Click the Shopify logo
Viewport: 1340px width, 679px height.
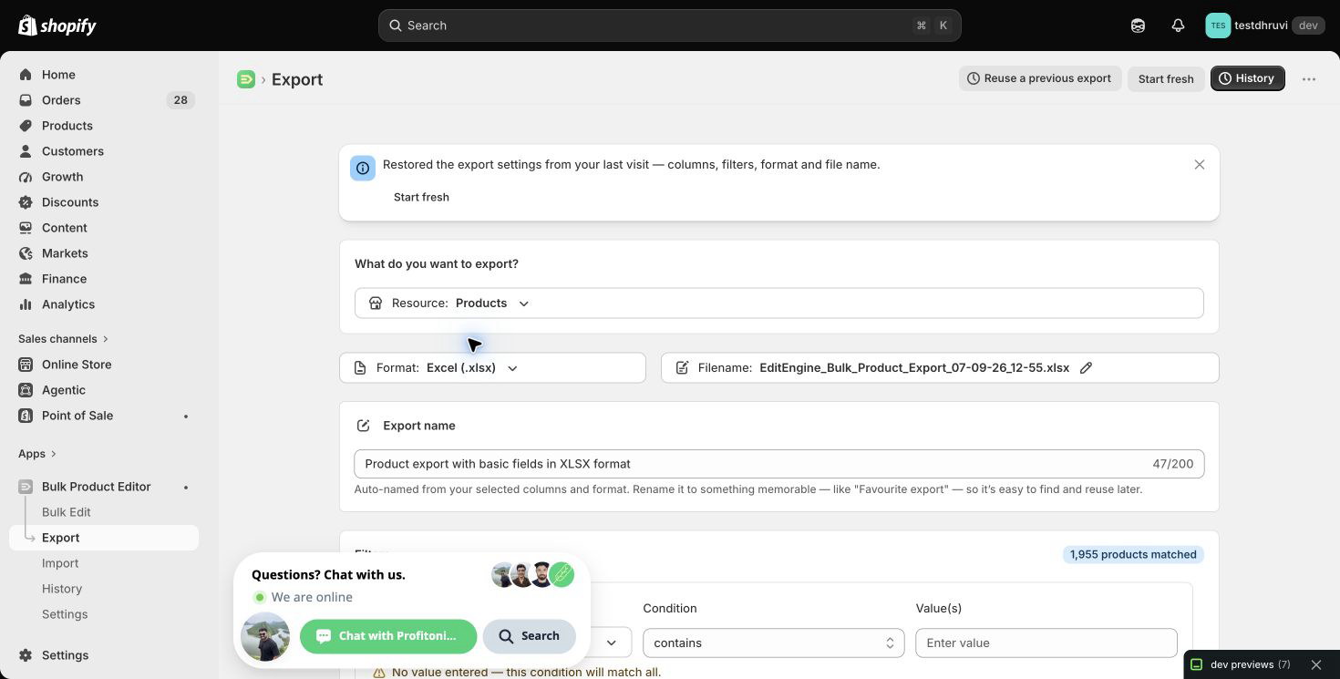pyautogui.click(x=57, y=26)
